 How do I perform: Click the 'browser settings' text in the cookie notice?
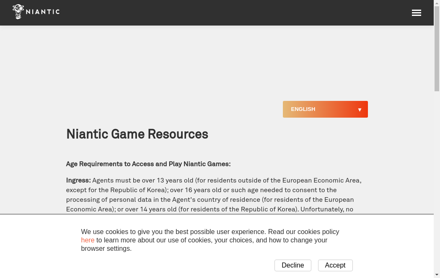coord(106,249)
